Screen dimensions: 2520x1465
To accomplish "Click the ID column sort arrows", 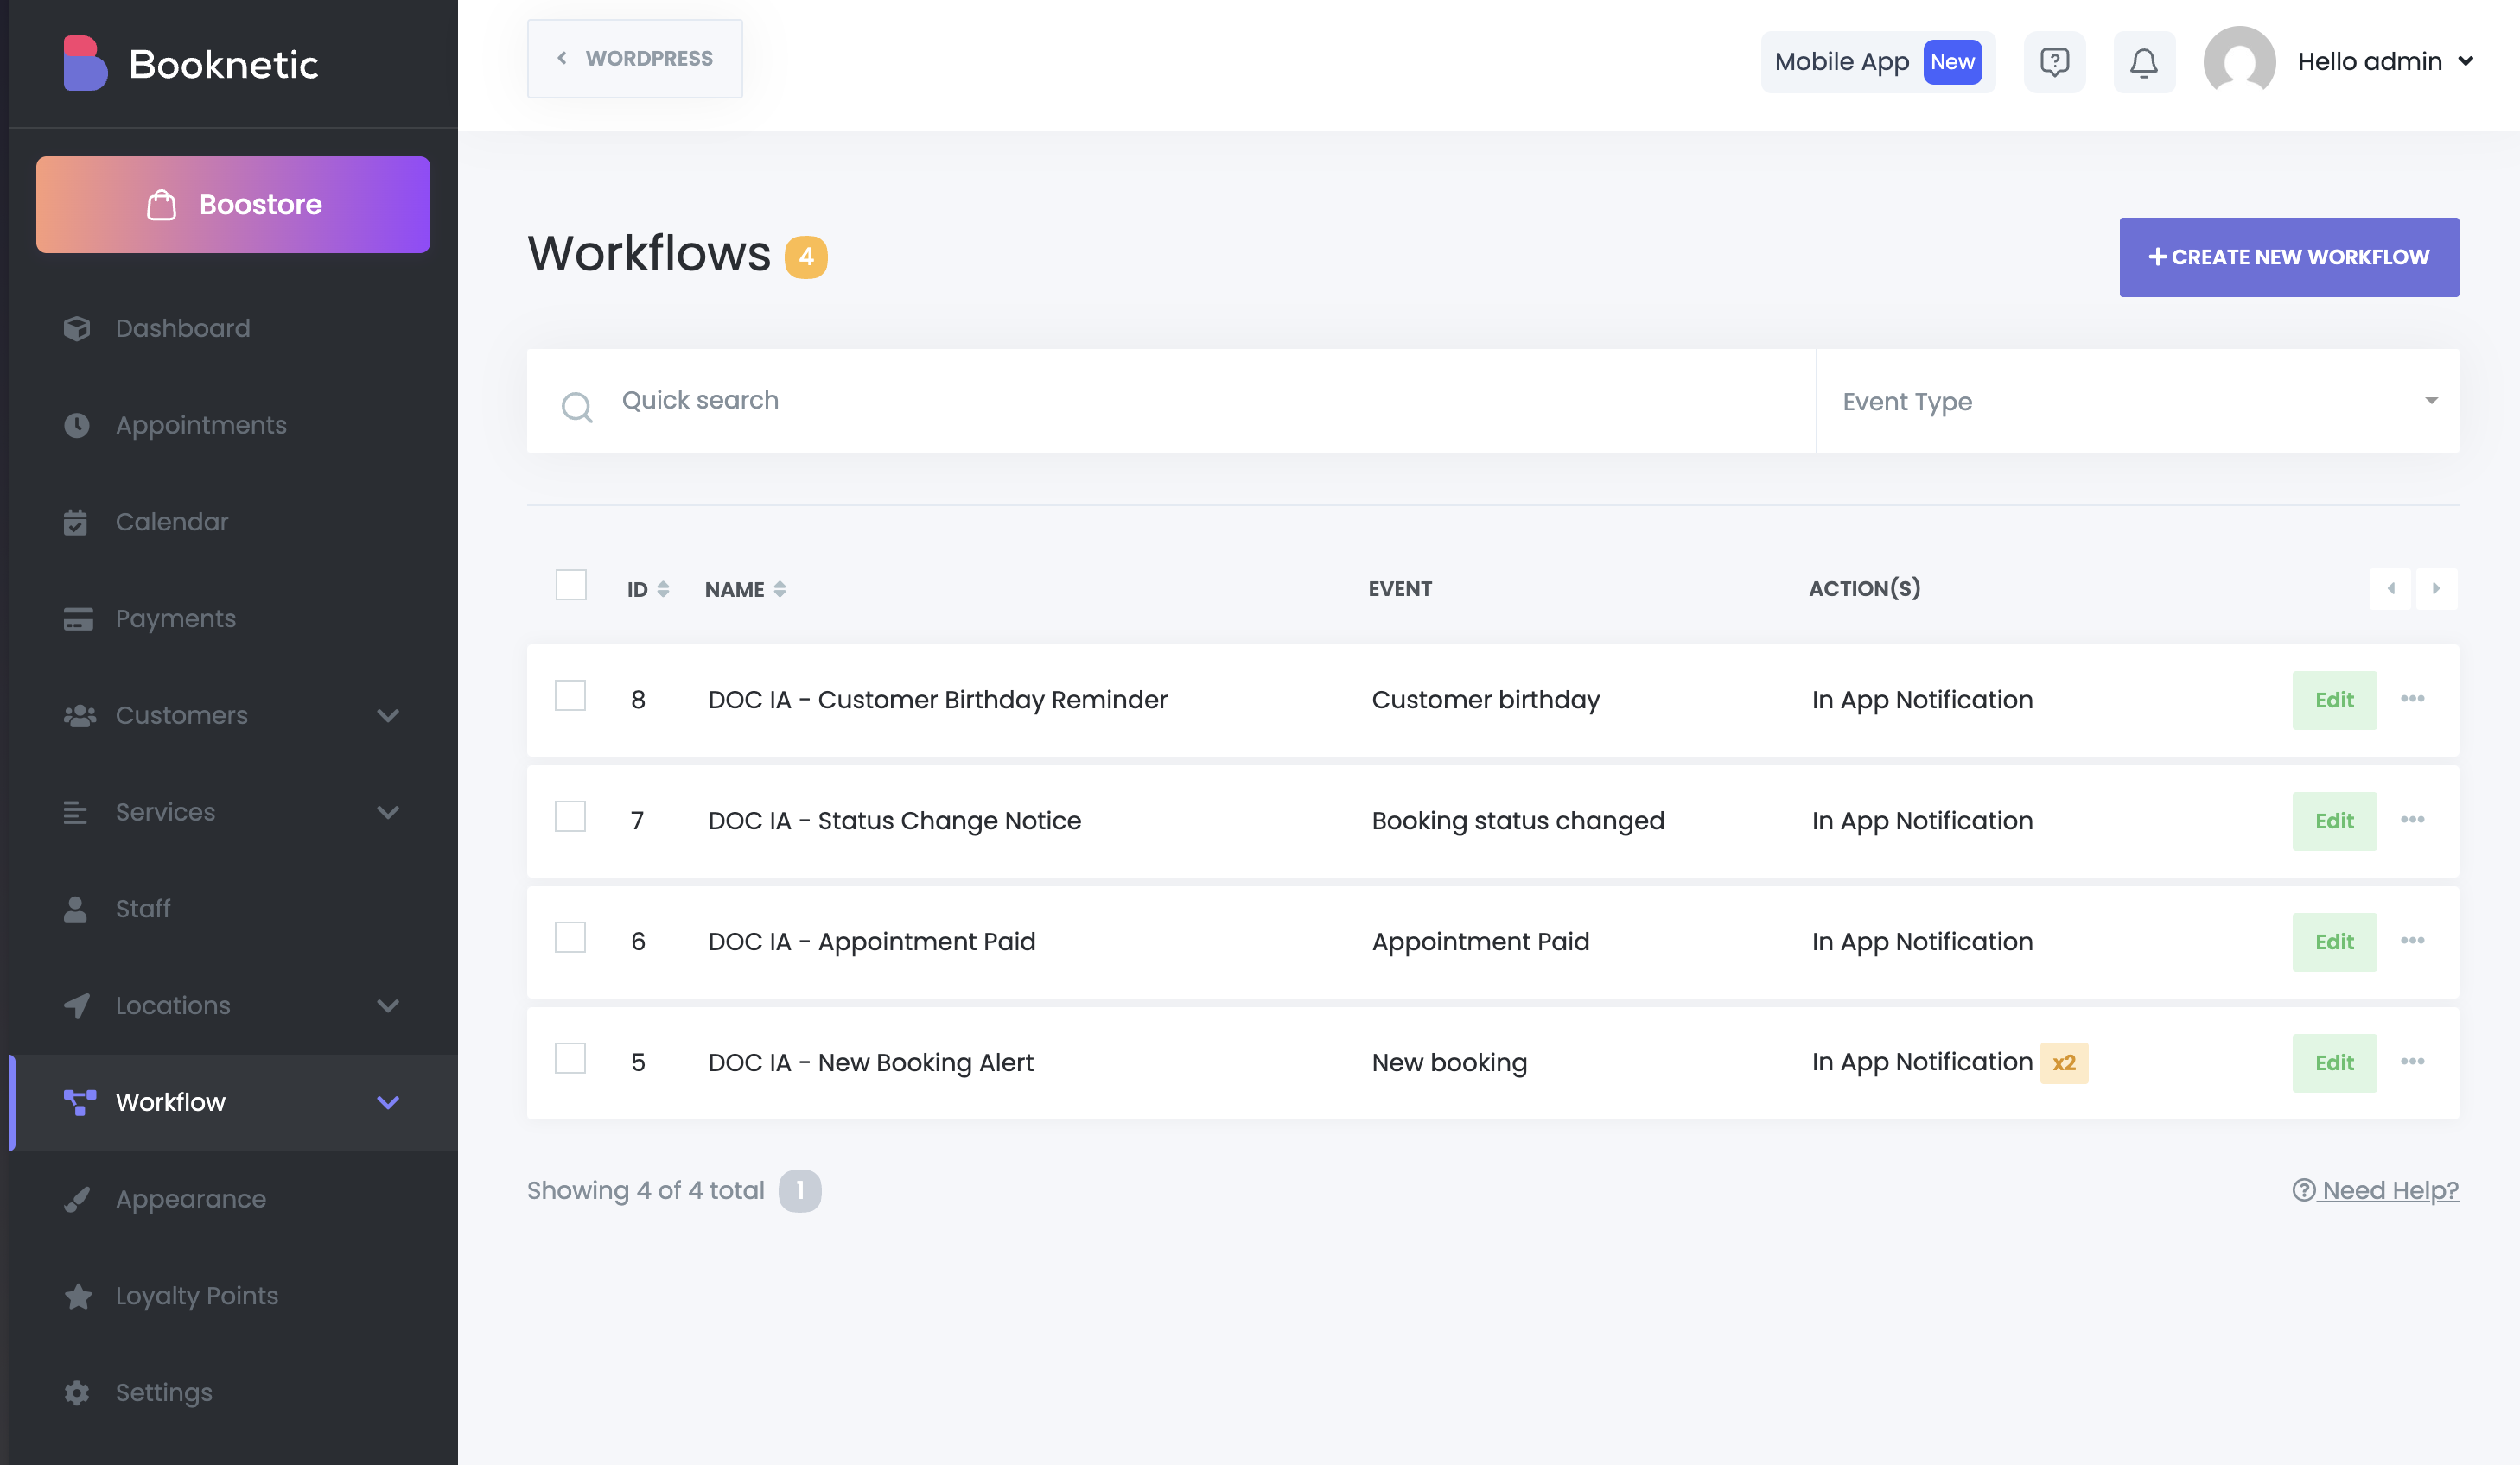I will [x=663, y=590].
